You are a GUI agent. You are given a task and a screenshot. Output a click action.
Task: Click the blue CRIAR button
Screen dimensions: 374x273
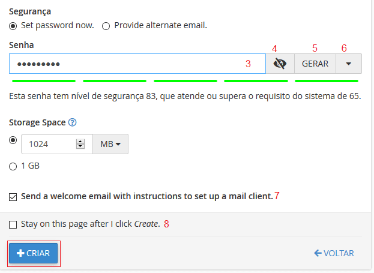34,253
